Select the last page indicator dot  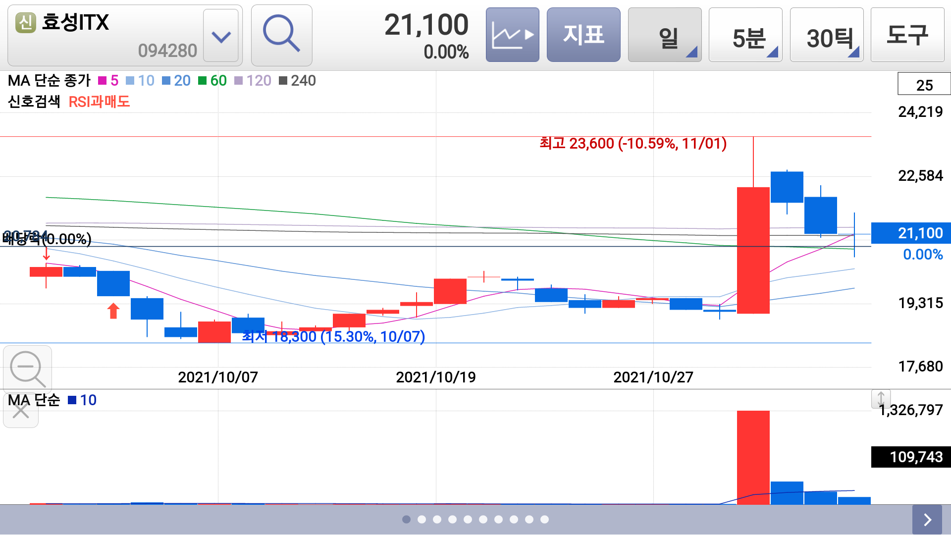coord(544,519)
